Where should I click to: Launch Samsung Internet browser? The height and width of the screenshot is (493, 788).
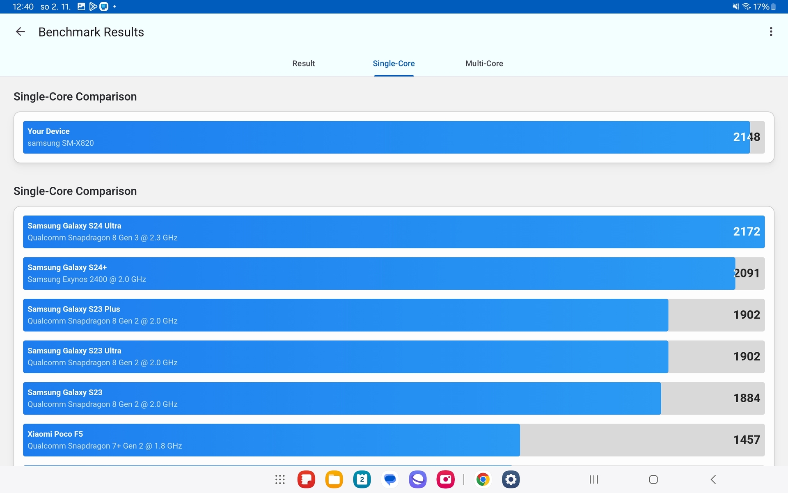click(x=418, y=479)
